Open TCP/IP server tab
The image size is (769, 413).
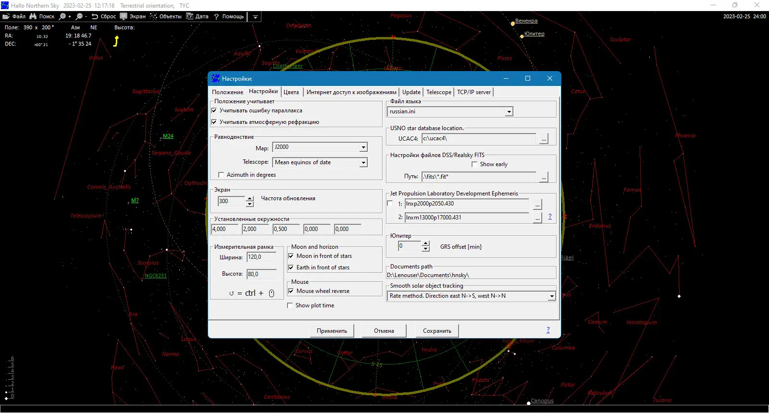474,92
